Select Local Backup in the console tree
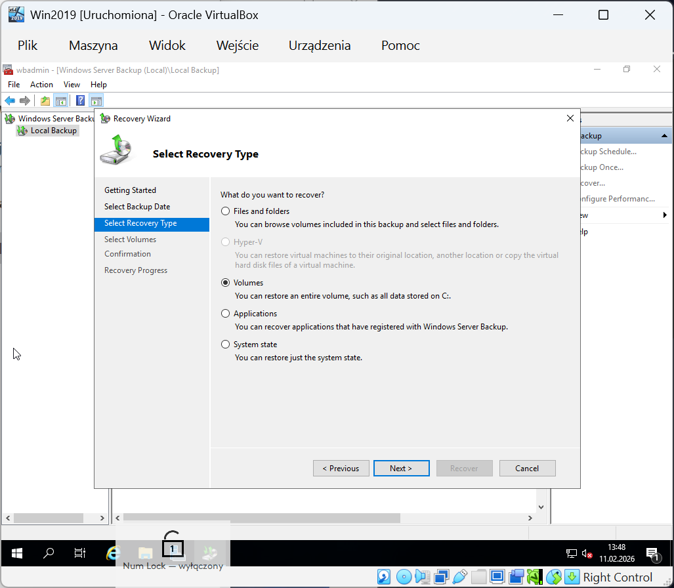674x588 pixels. (x=53, y=131)
